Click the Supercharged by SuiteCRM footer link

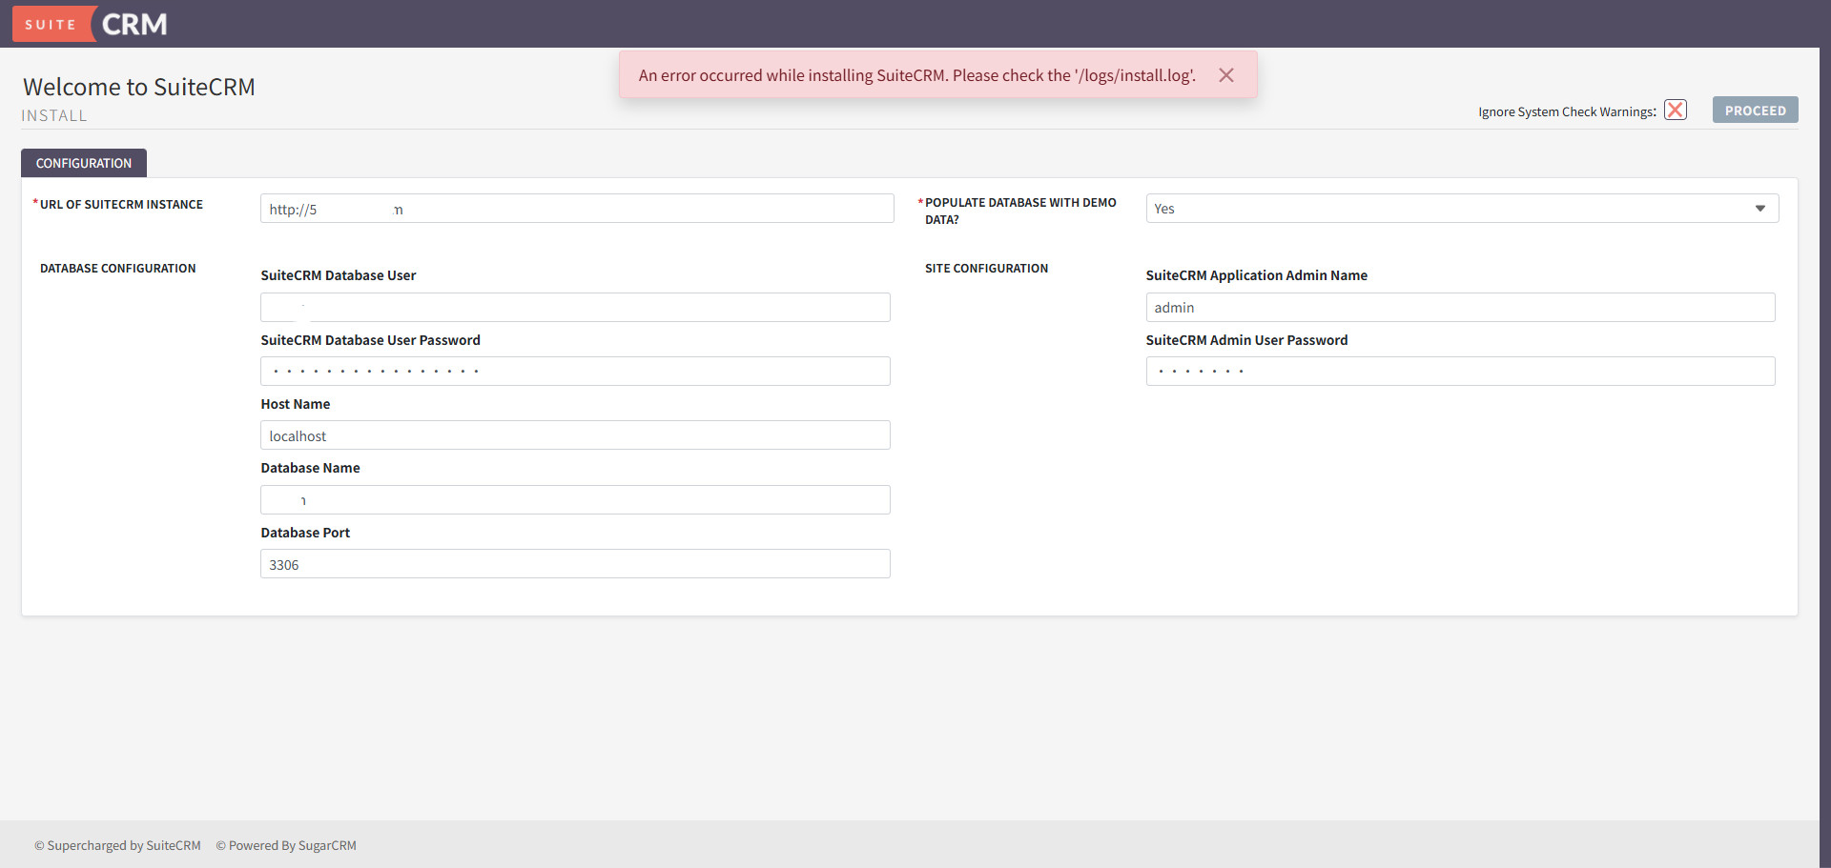(x=117, y=845)
